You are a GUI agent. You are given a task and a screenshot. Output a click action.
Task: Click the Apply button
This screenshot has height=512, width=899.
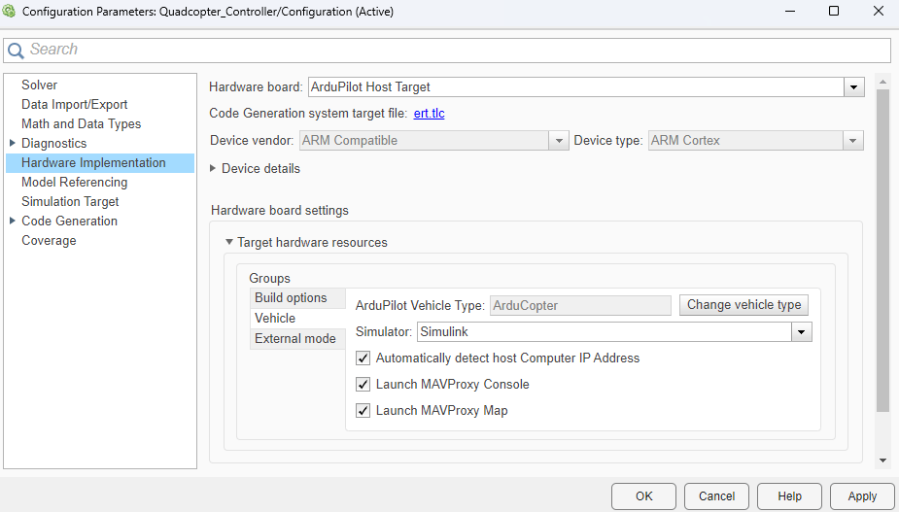[x=862, y=496]
